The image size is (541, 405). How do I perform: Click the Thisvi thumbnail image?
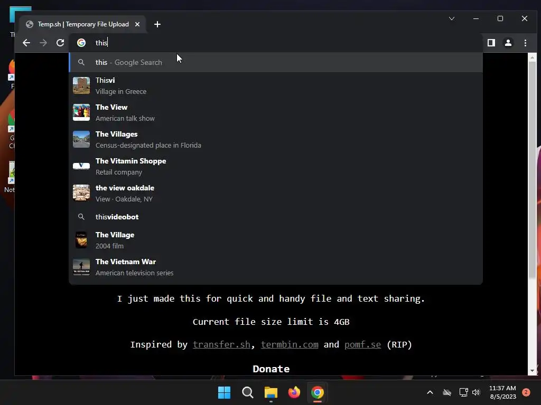tap(81, 85)
